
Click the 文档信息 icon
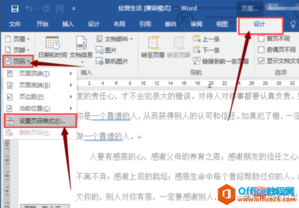pyautogui.click(x=81, y=43)
